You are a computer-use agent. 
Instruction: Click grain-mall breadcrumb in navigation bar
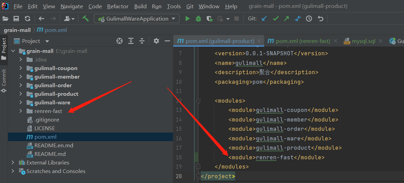pos(17,30)
